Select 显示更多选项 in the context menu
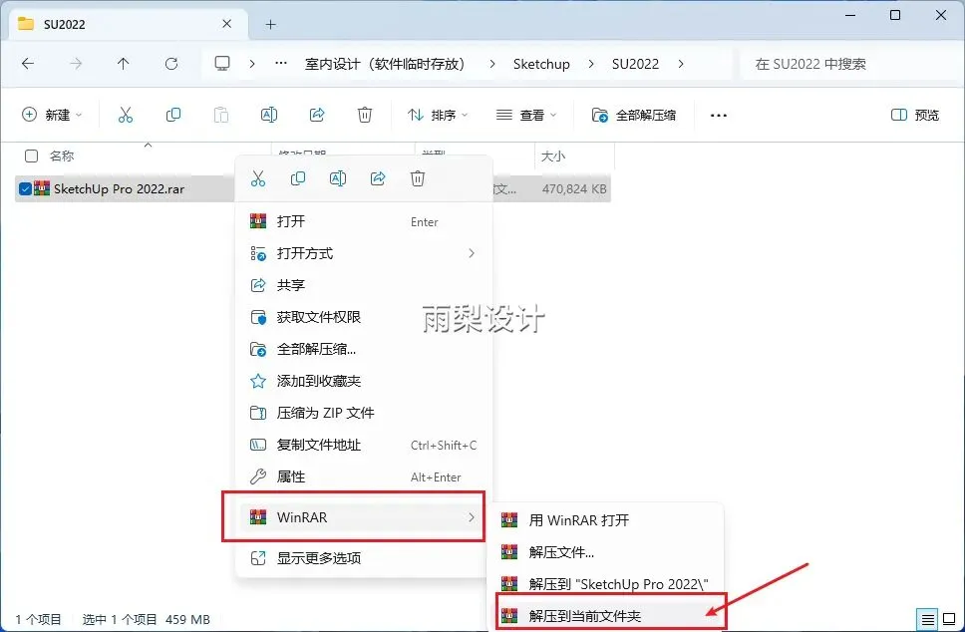 364,558
